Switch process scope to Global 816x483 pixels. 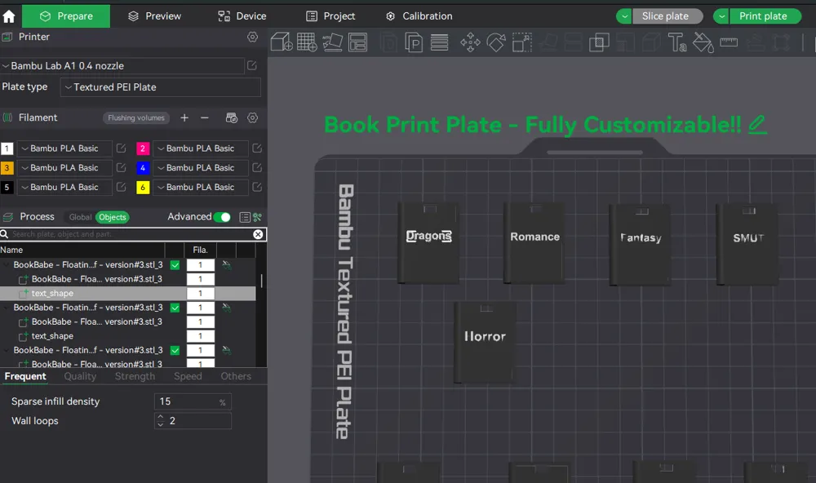point(80,217)
